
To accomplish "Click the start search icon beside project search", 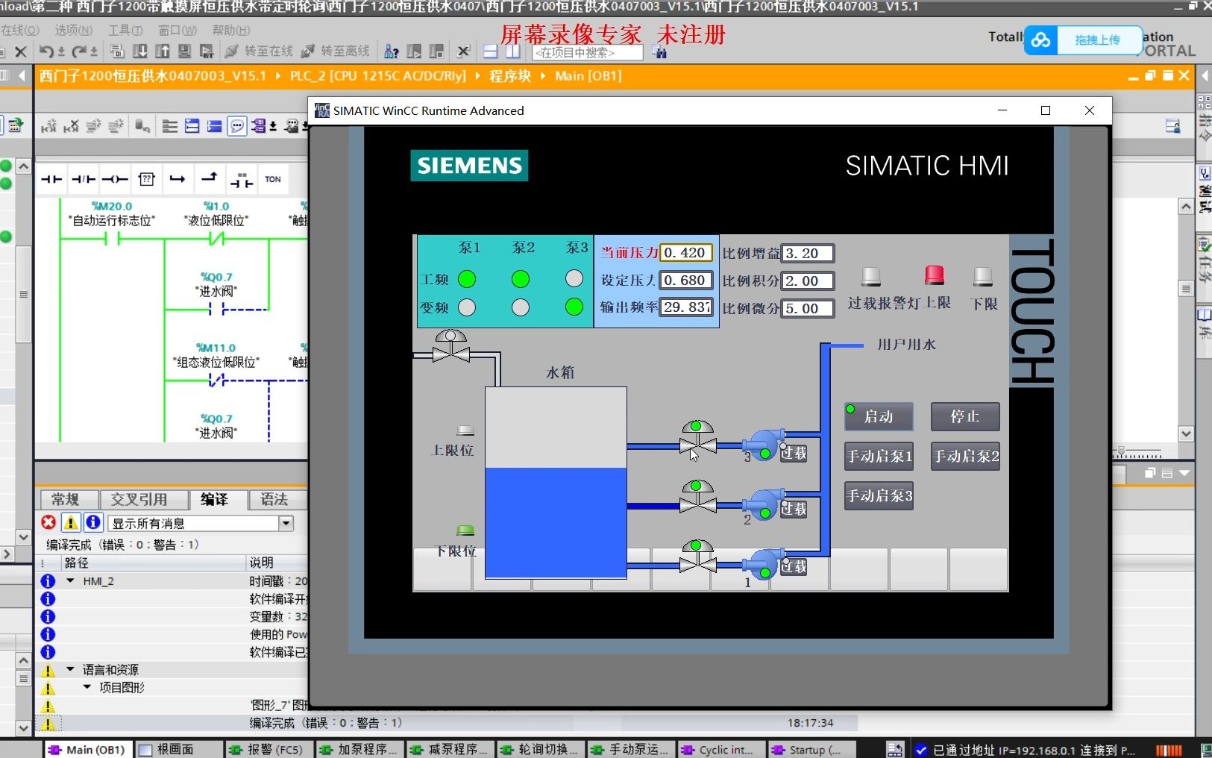I will click(659, 52).
